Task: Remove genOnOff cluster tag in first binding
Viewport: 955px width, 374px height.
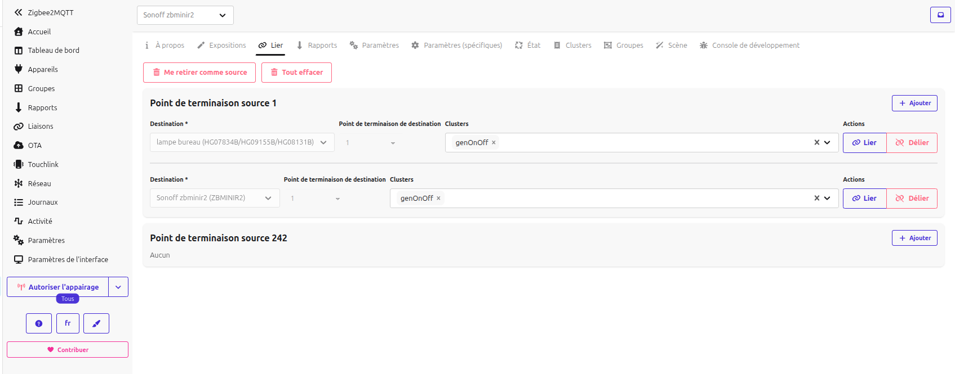Action: click(494, 143)
